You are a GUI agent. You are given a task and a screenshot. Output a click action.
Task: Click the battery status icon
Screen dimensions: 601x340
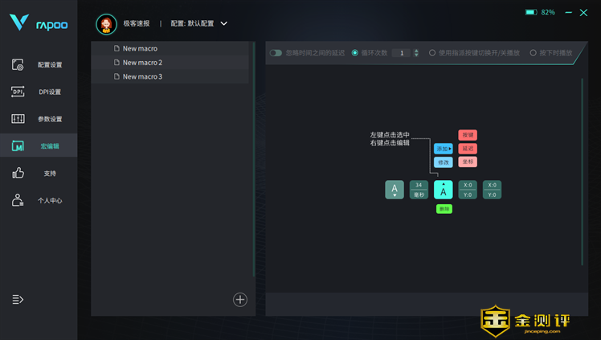(x=530, y=13)
